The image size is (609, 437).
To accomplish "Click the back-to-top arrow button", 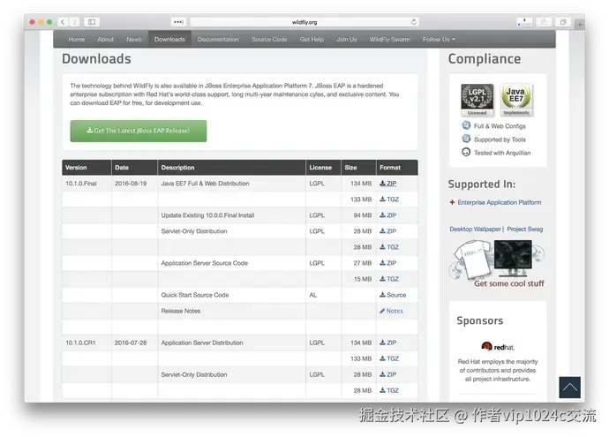I will 570,388.
